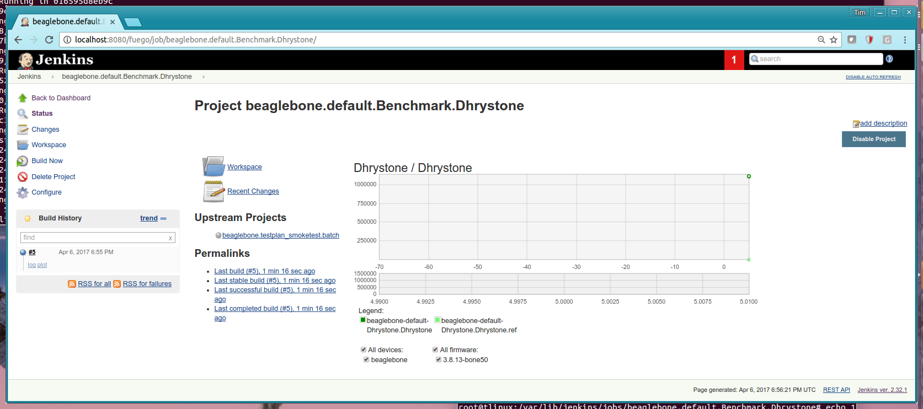Click the Workspace folder icon in sidebar
The height and width of the screenshot is (409, 923).
click(23, 145)
